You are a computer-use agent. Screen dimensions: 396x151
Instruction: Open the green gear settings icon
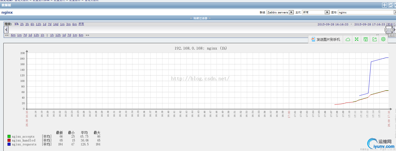coord(383,39)
